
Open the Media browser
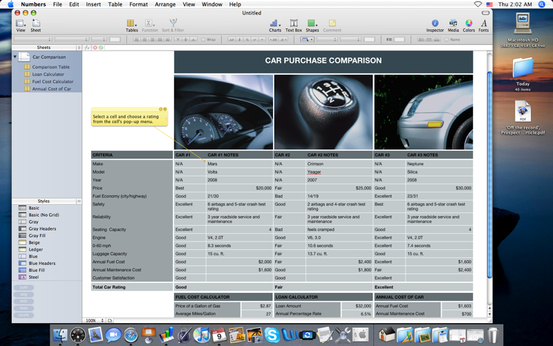tap(453, 24)
